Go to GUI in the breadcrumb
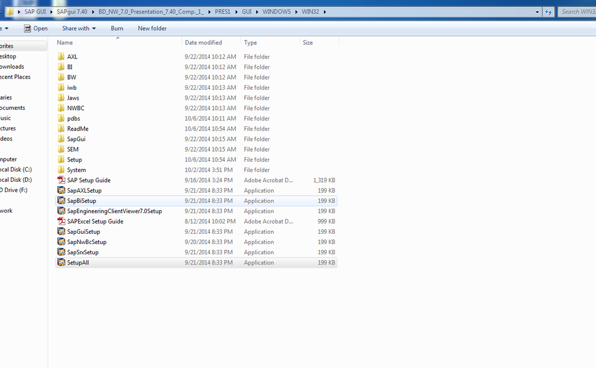 [247, 12]
